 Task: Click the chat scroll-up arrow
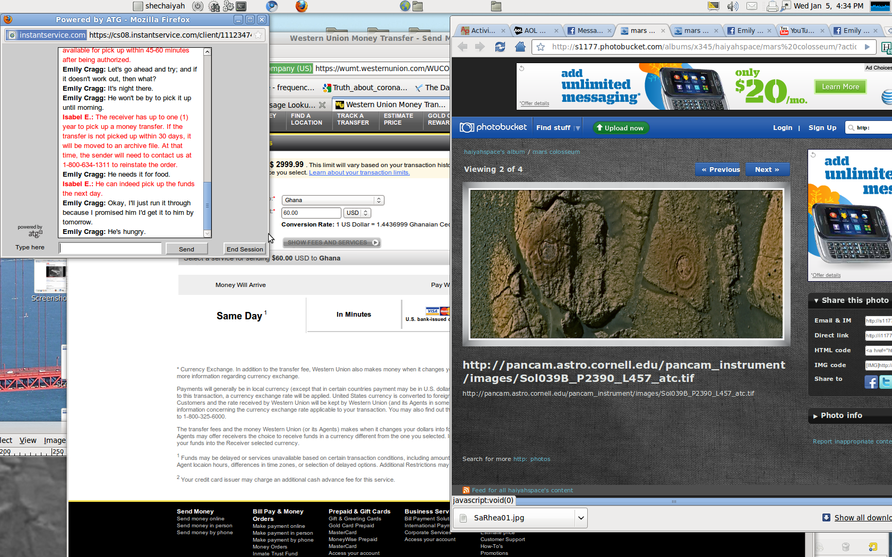(207, 52)
